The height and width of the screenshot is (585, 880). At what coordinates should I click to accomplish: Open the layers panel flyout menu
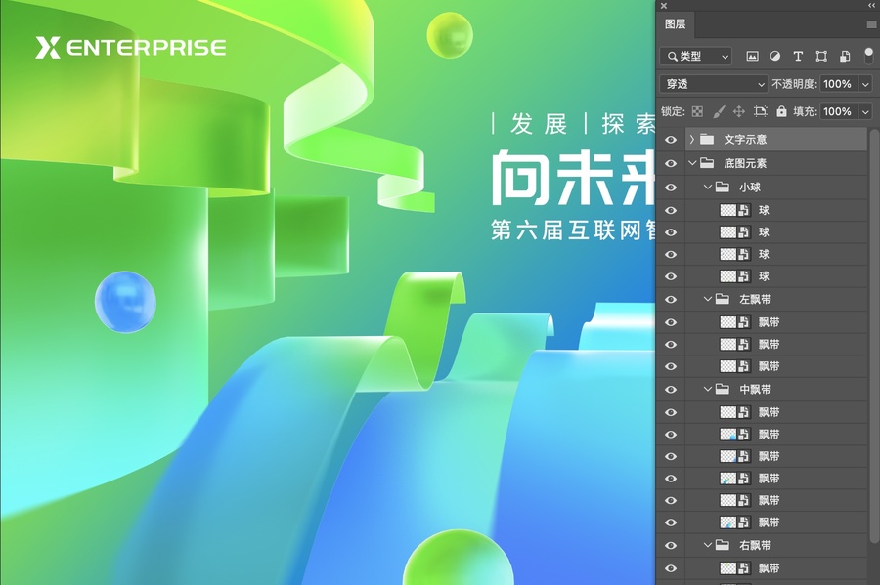(871, 24)
